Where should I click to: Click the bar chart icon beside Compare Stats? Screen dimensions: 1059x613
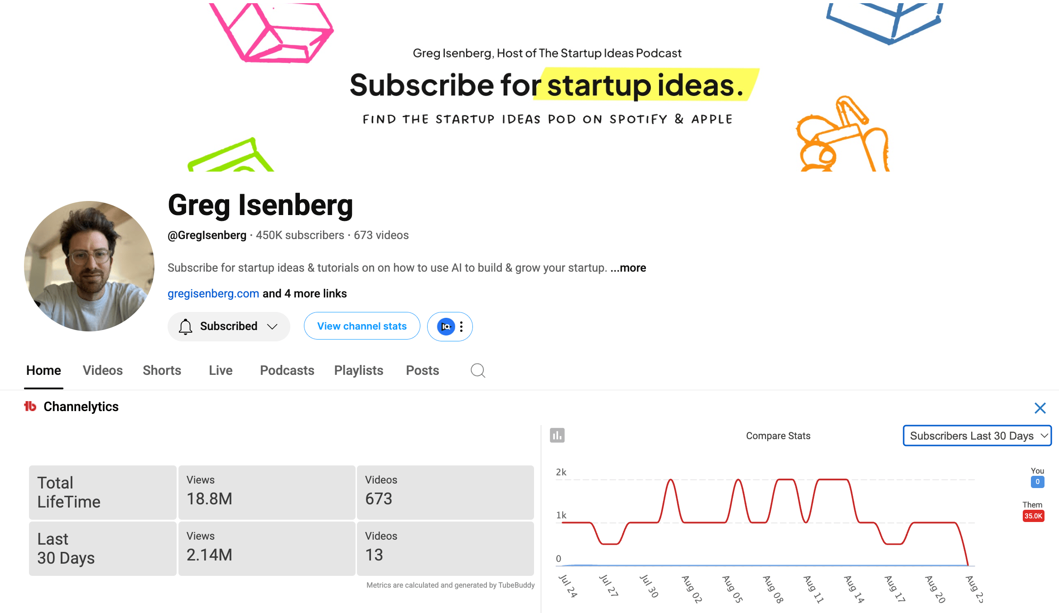pyautogui.click(x=557, y=436)
